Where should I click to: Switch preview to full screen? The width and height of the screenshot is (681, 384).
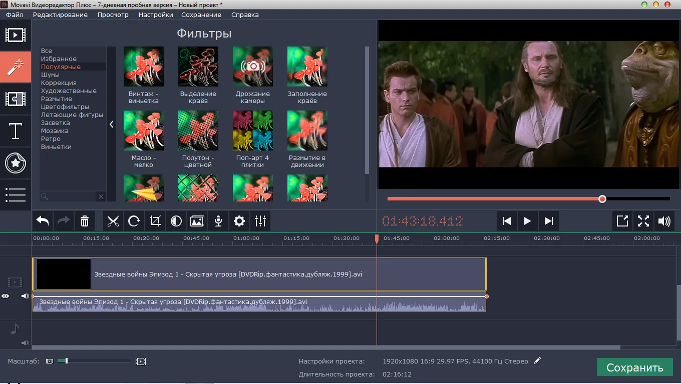point(643,221)
